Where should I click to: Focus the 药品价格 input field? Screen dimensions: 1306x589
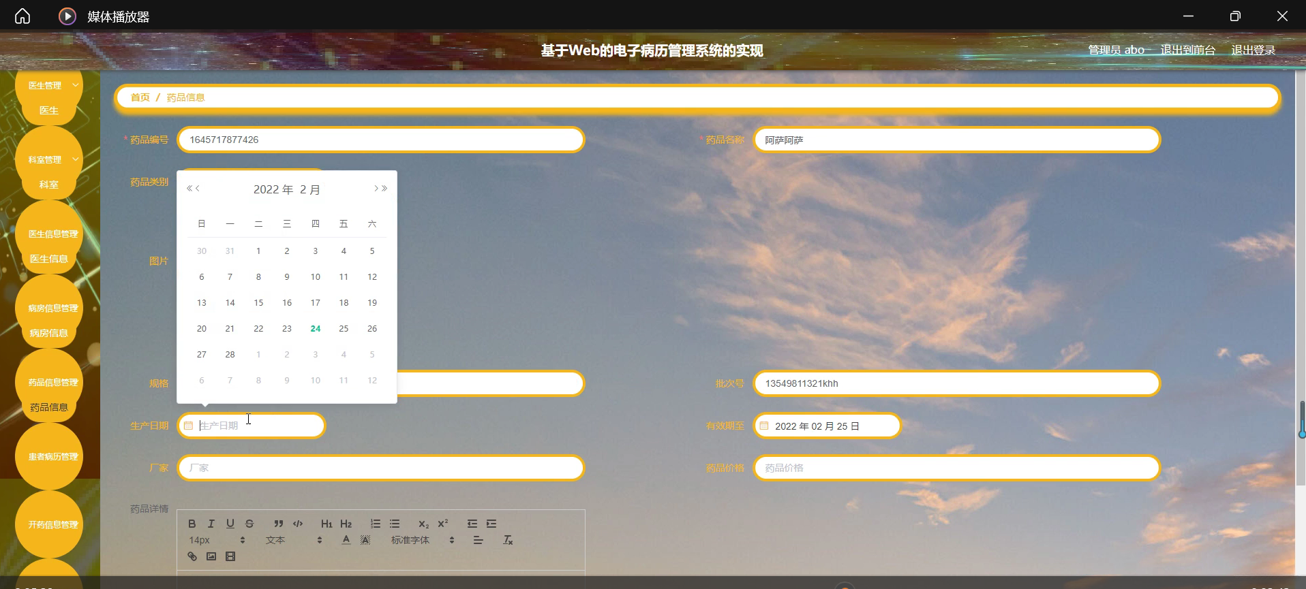coord(957,468)
